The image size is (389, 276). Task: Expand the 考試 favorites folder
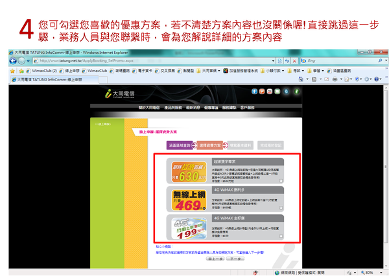point(296,71)
